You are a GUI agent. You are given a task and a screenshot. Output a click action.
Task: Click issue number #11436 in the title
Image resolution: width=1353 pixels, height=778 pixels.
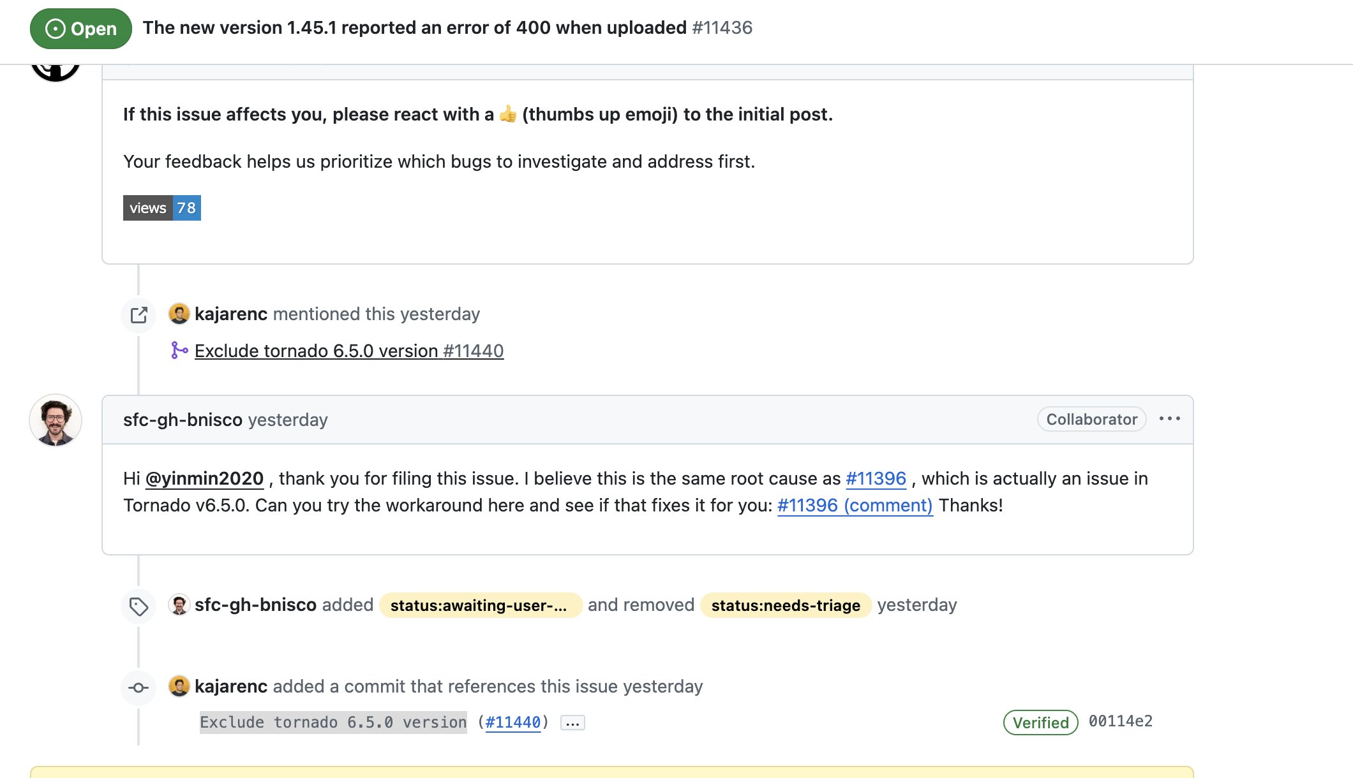722,27
